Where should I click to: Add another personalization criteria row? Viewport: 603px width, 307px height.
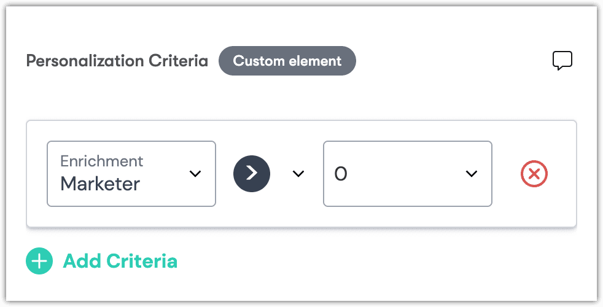[x=101, y=261]
